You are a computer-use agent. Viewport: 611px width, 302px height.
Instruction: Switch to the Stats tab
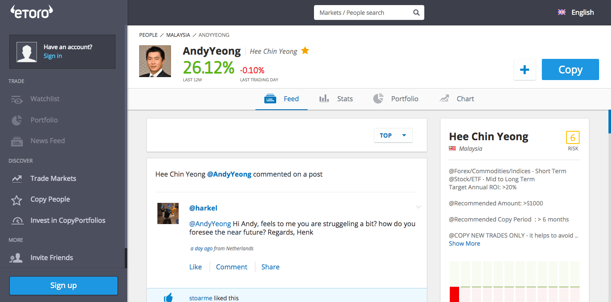tap(336, 99)
